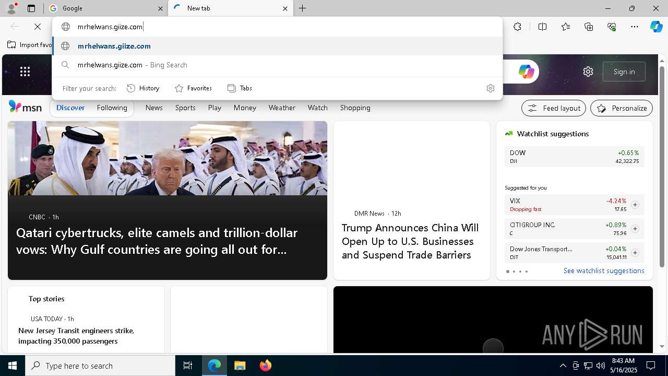The image size is (668, 376).
Task: Click the Windows taskbar search box
Action: (100, 366)
